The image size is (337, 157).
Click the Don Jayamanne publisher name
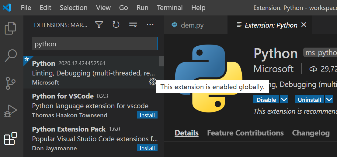54,148
